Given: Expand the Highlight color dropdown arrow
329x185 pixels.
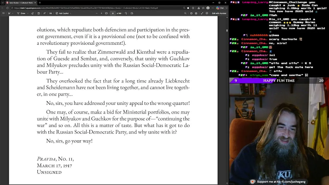Looking at the screenshot, I should click(x=12, y=13).
